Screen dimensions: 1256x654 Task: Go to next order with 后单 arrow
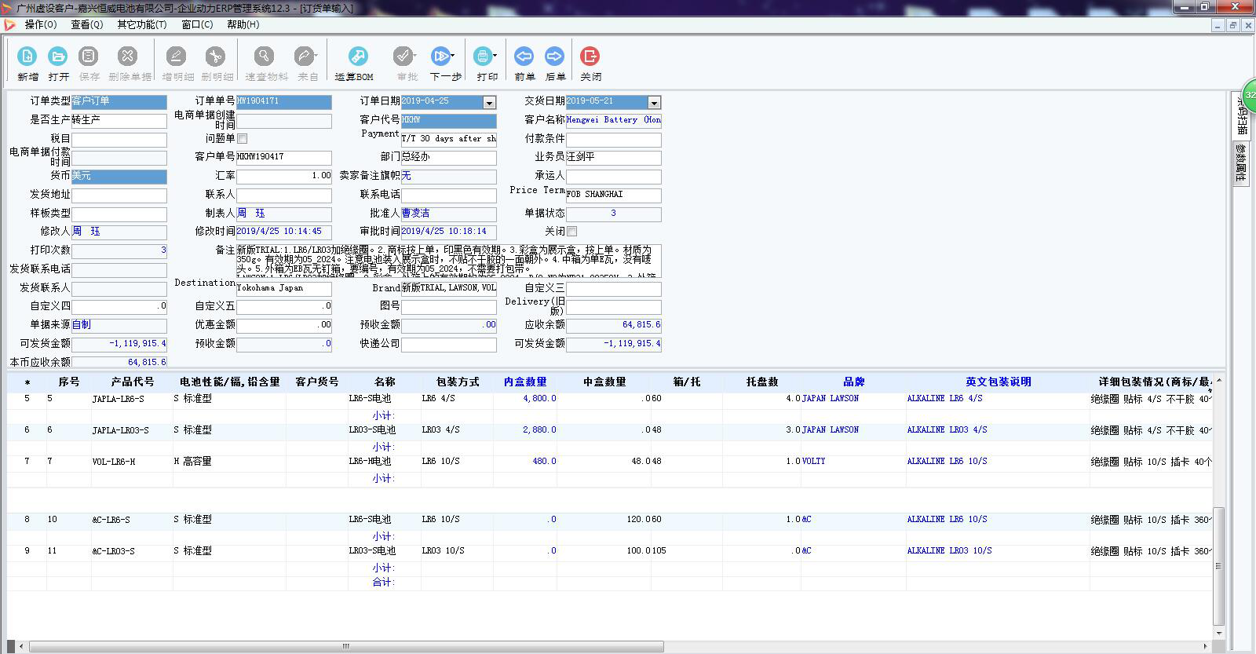click(554, 57)
